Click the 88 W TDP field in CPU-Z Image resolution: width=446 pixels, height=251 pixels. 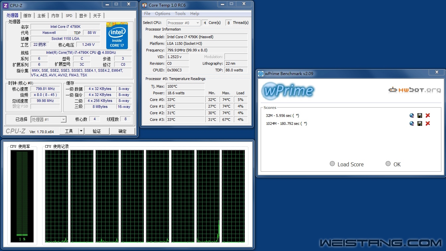coord(92,33)
